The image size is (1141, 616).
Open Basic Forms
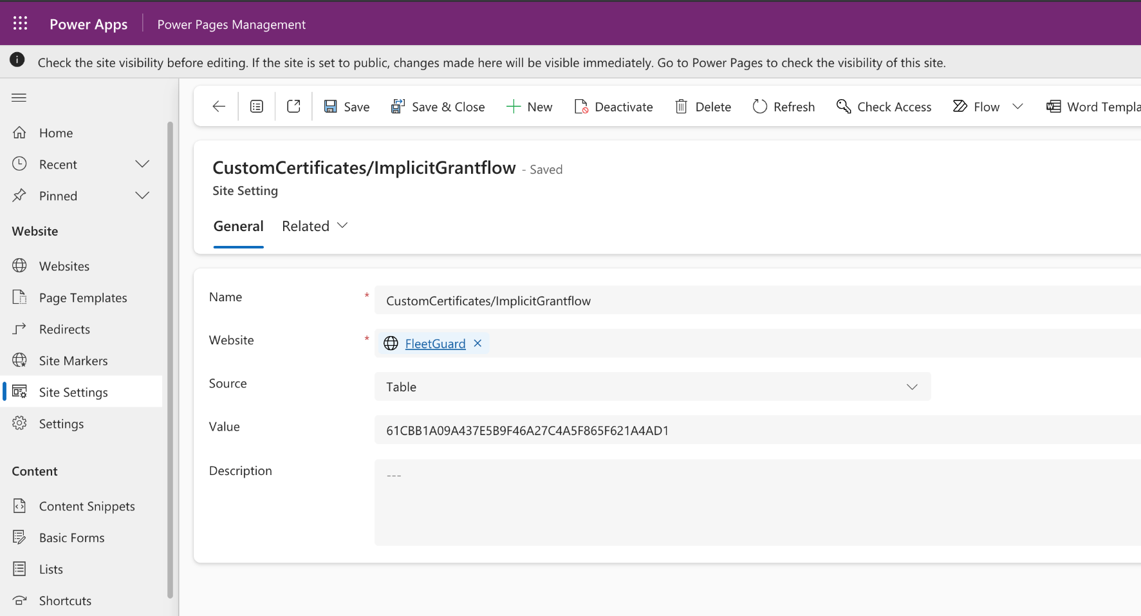click(82, 537)
